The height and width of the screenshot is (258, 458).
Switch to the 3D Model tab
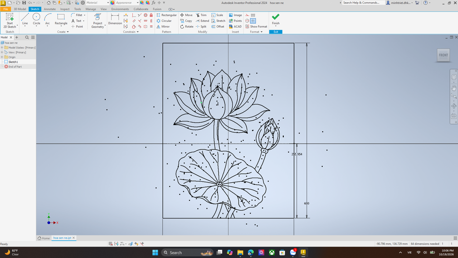point(20,9)
